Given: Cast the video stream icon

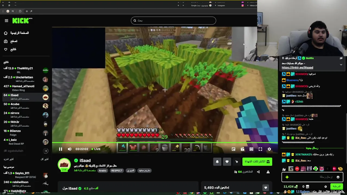Looking at the screenshot, I should [x=242, y=149].
